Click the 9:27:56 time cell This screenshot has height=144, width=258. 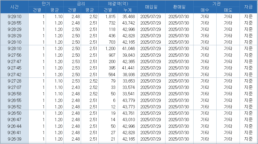point(14,55)
